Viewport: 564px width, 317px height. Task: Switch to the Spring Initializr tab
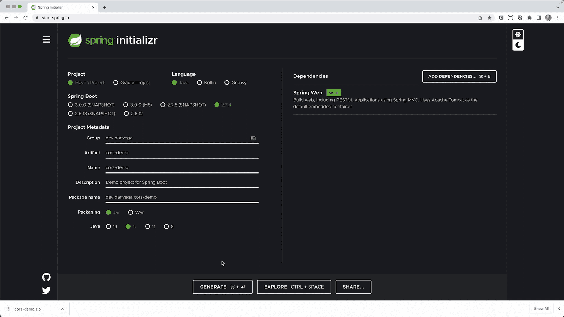(56, 7)
